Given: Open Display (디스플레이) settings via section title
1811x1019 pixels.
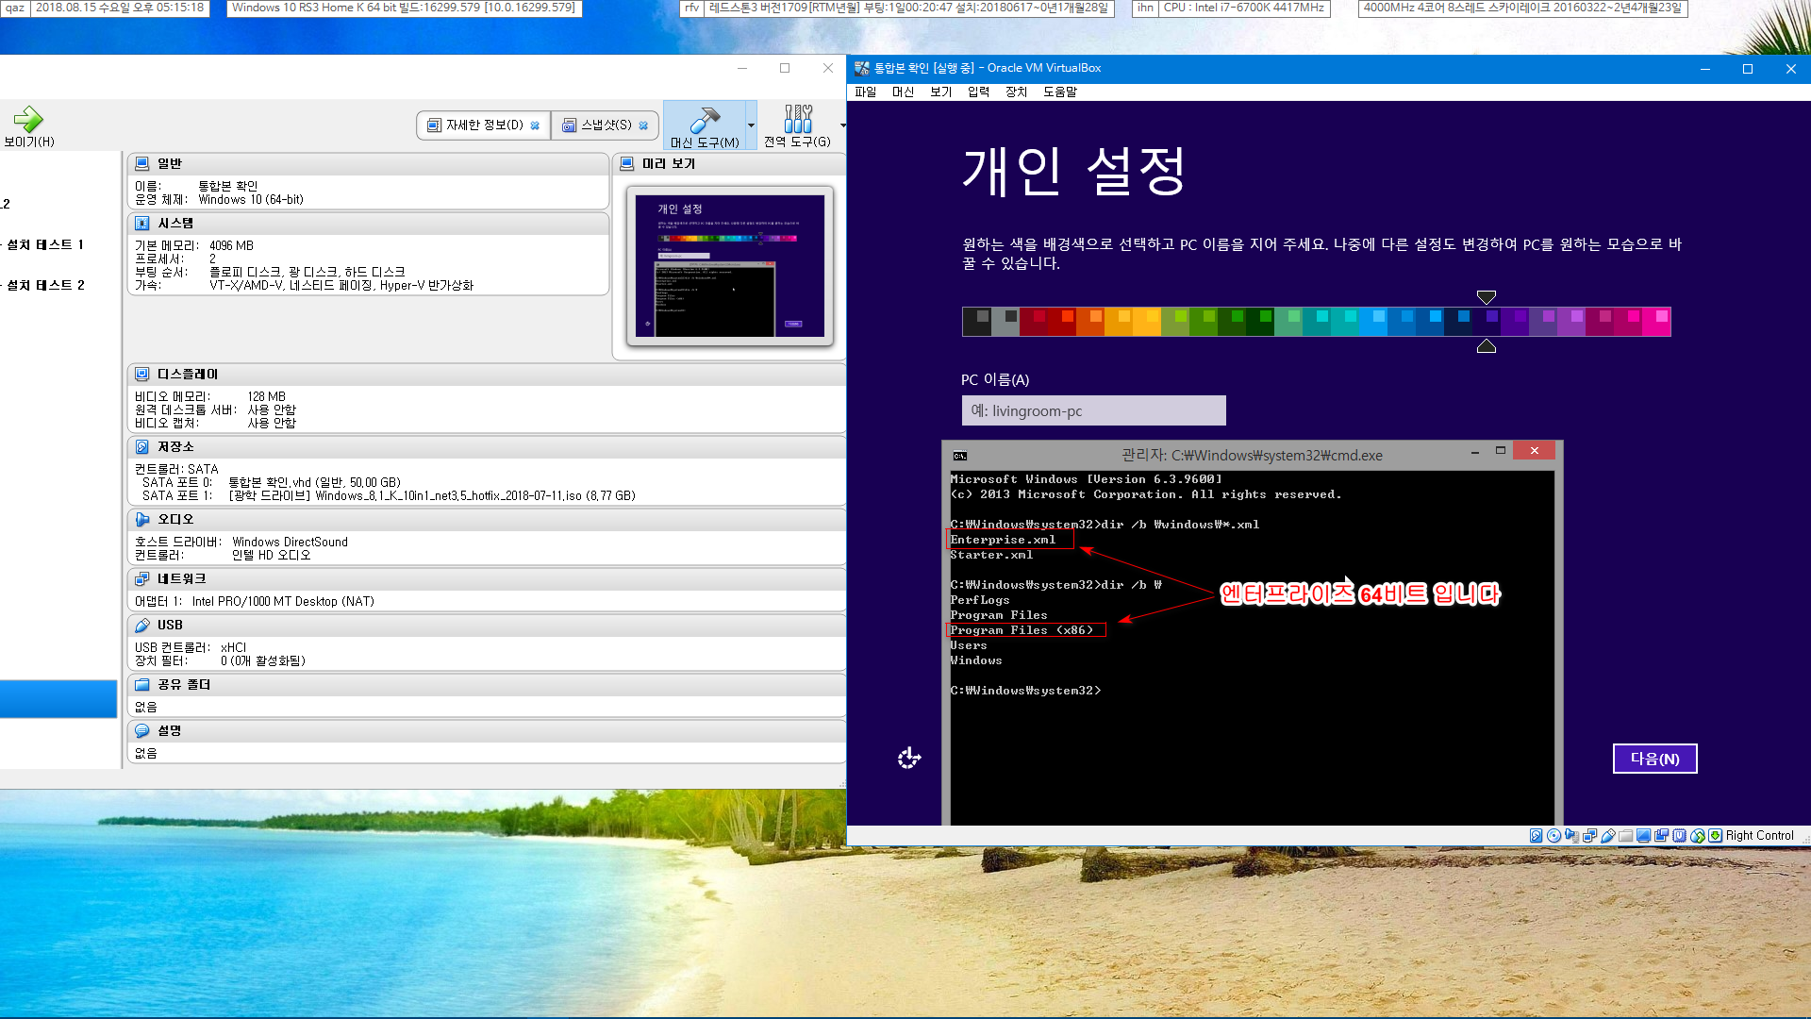Looking at the screenshot, I should [x=188, y=374].
